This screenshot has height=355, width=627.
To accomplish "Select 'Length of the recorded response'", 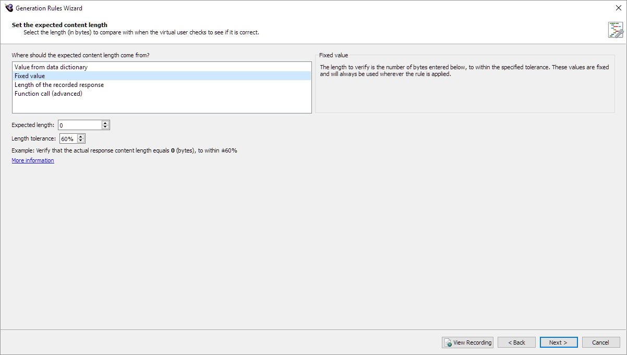I will 59,85.
